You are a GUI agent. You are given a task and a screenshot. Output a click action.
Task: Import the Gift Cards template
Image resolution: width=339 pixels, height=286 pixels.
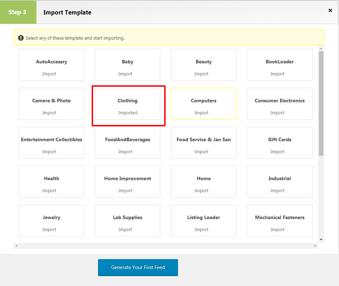coord(279,151)
